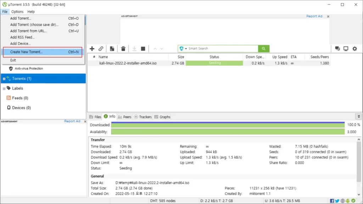Select Add Device... menu entry
The image size is (363, 204).
43,43
